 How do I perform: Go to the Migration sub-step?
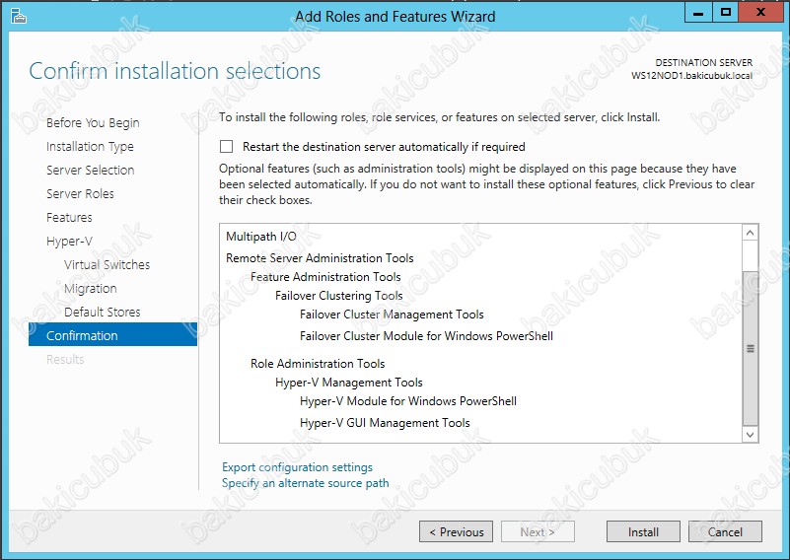[90, 289]
